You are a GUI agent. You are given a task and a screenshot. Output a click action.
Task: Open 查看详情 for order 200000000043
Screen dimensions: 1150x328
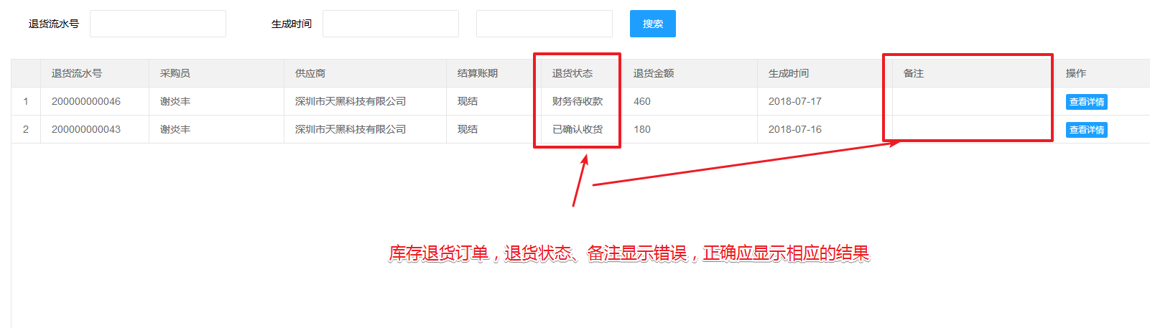(x=1086, y=130)
